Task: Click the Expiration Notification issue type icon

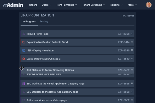Action: click(x=24, y=42)
